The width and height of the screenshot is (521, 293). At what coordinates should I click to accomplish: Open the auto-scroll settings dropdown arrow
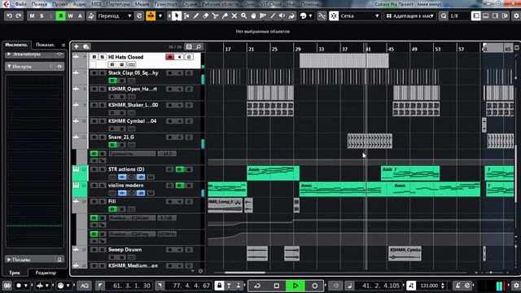160,16
